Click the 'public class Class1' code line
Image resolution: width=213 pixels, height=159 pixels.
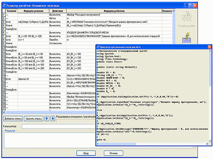click(x=109, y=62)
